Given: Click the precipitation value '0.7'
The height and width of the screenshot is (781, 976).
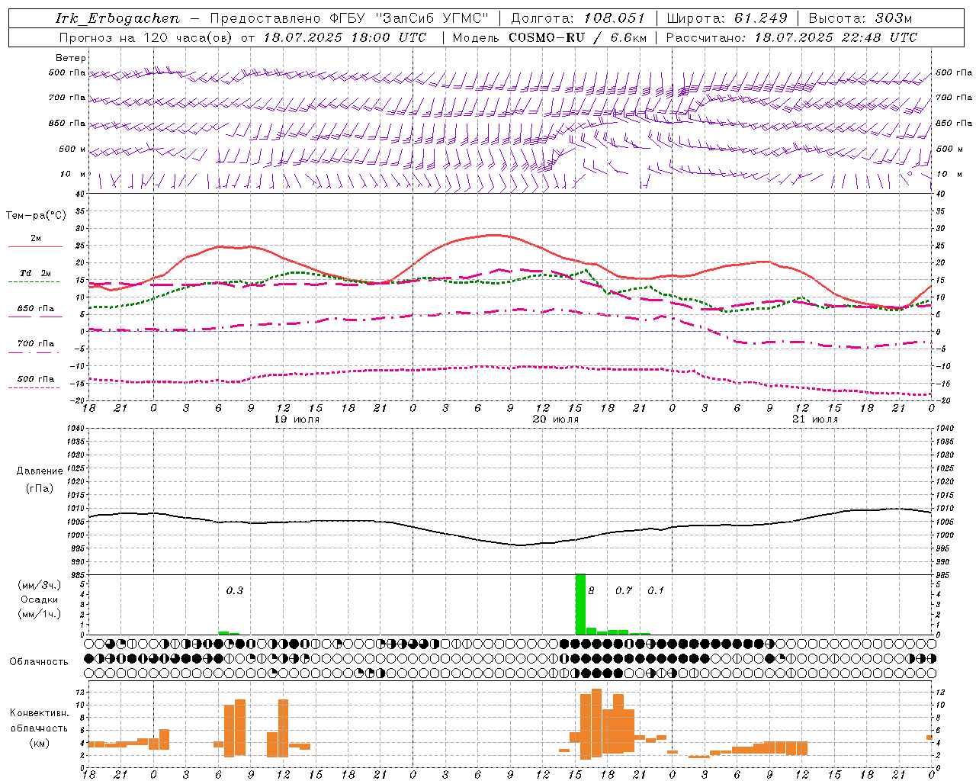Looking at the screenshot, I should (x=624, y=591).
